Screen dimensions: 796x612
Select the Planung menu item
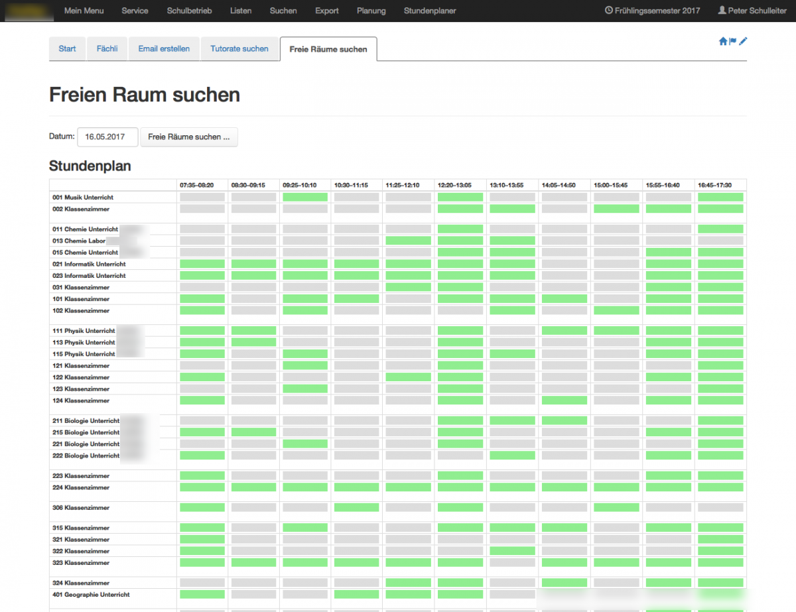371,11
